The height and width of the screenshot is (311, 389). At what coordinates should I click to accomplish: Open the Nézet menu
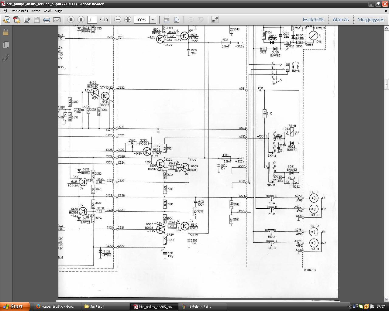pyautogui.click(x=36, y=11)
